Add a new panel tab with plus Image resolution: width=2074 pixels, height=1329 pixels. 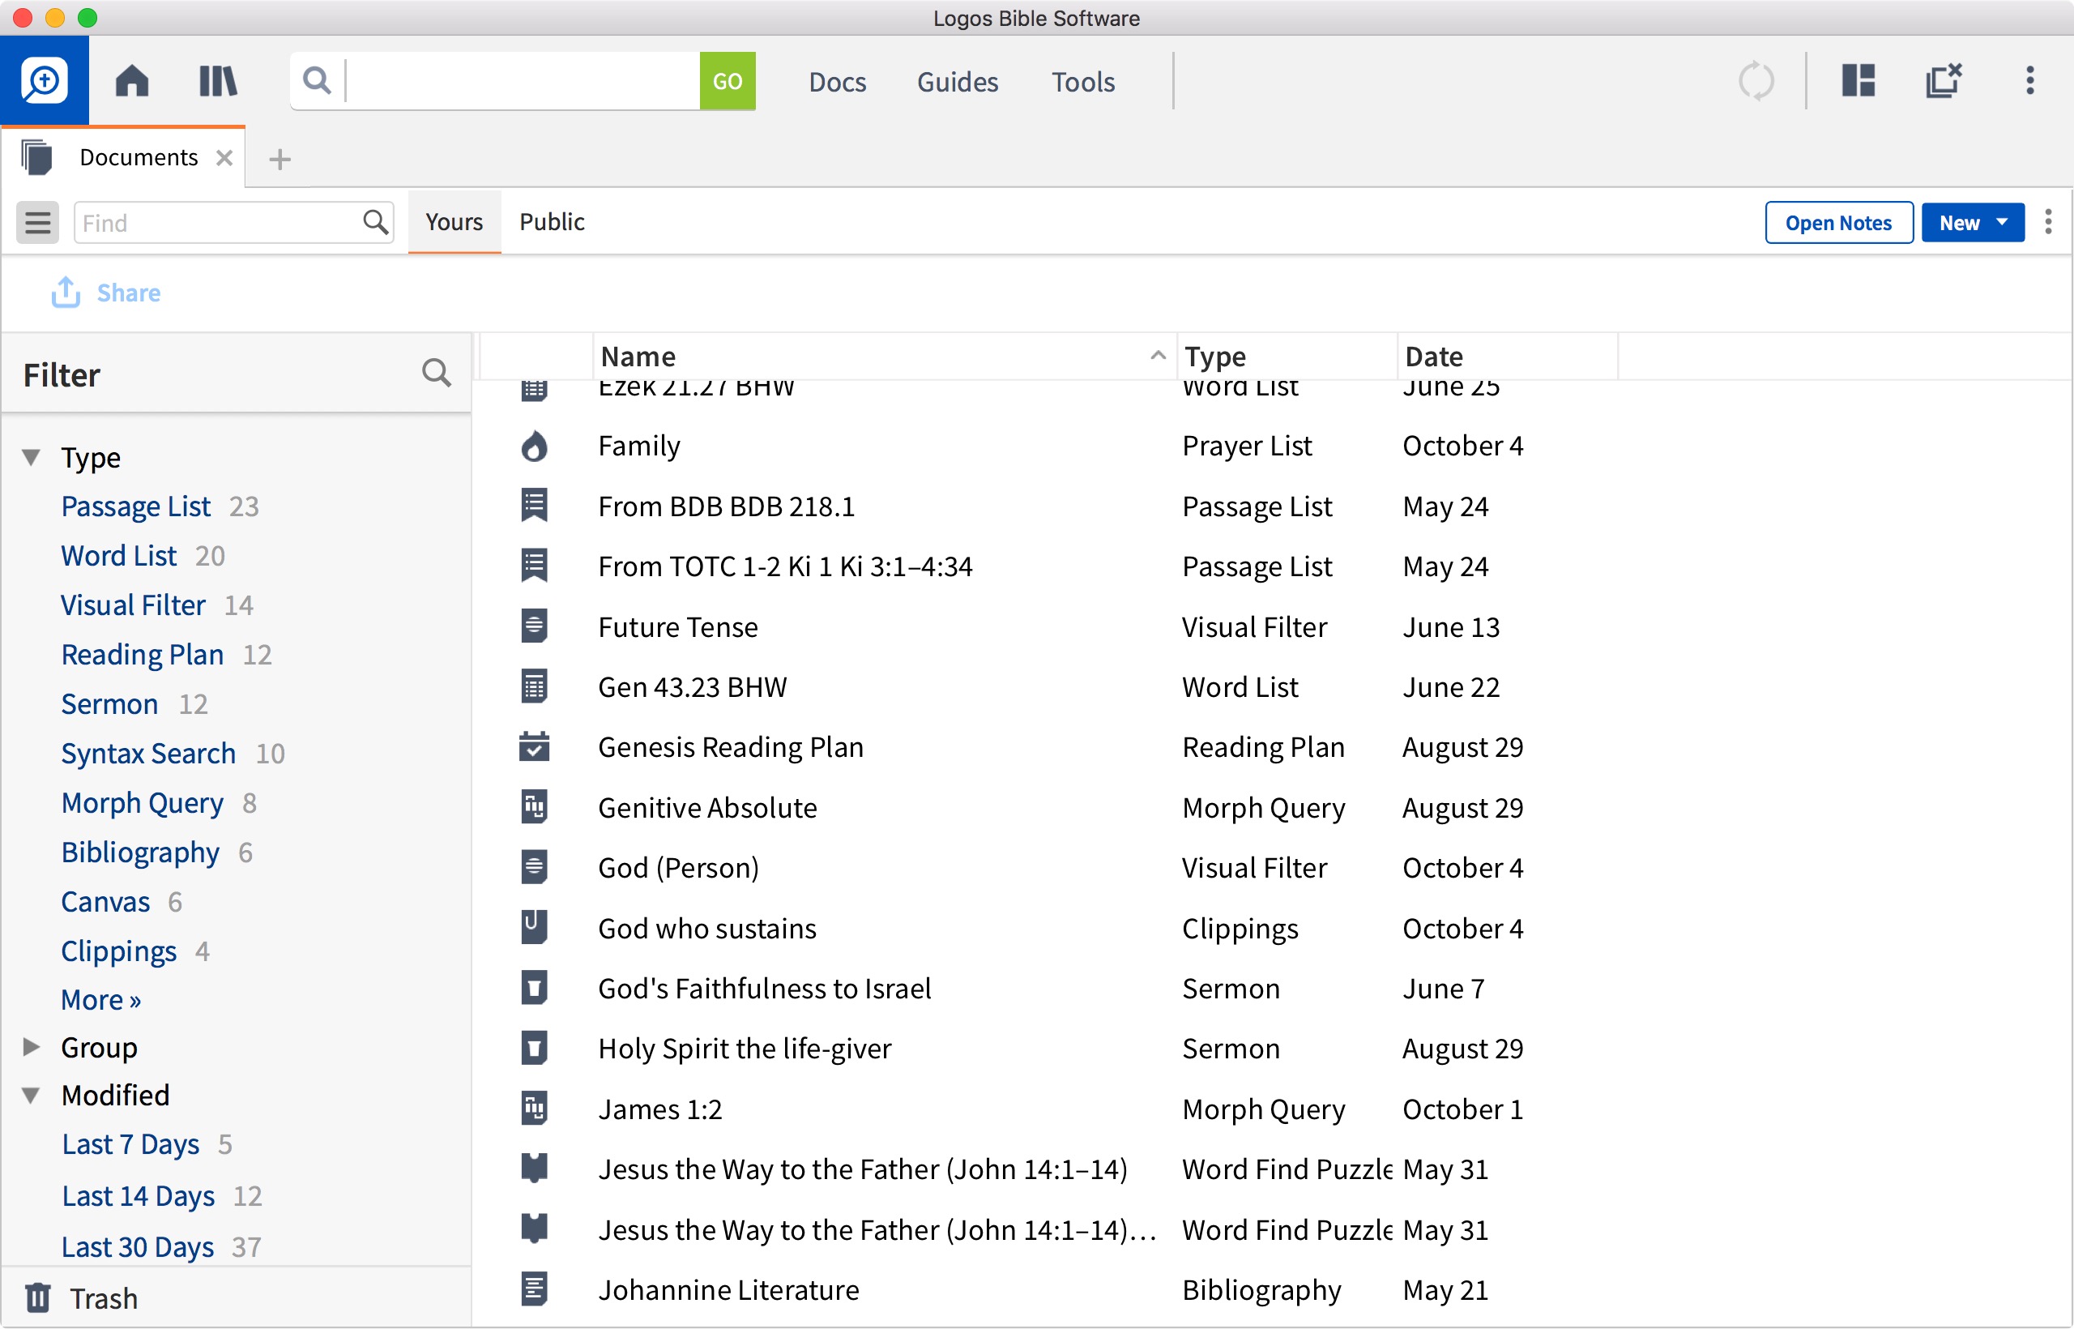280,159
